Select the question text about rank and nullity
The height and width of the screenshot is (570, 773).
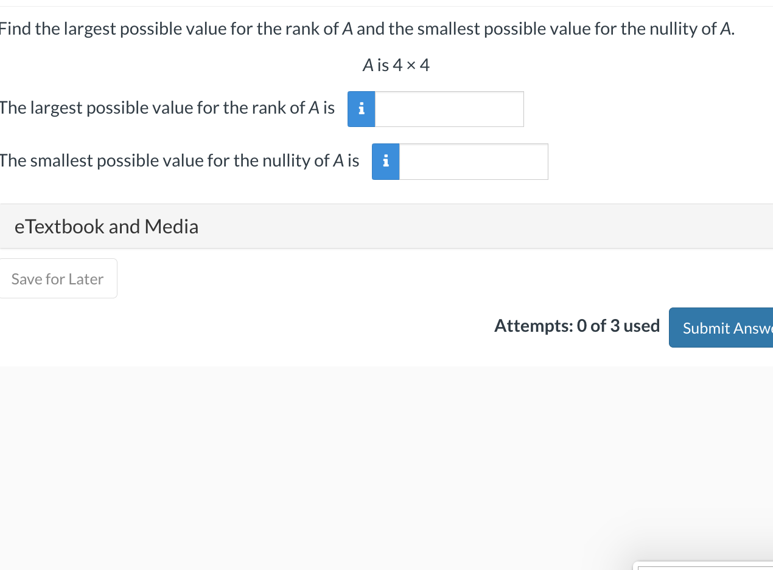tap(365, 28)
